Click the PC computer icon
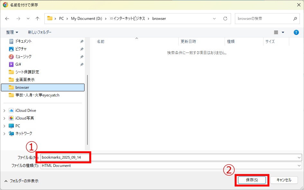 [x=11, y=126]
